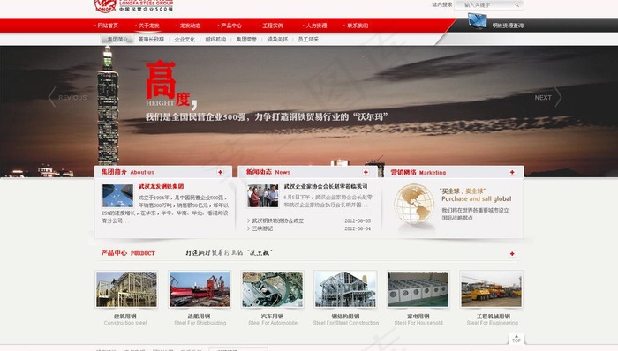
Task: Click the Construction steel caption
Action: click(125, 323)
